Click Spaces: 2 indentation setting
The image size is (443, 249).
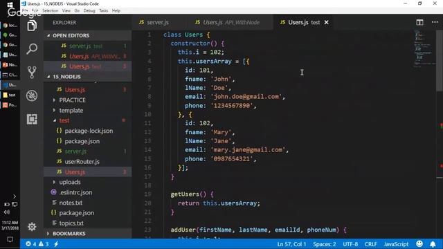pos(325,244)
